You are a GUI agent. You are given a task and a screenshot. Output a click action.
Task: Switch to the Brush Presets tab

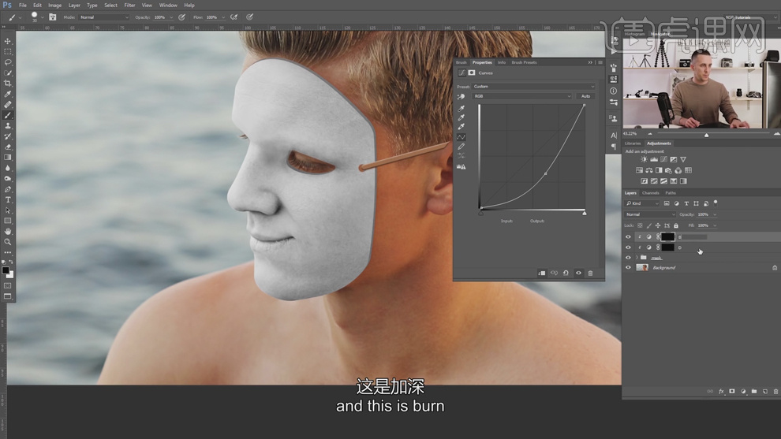[524, 62]
